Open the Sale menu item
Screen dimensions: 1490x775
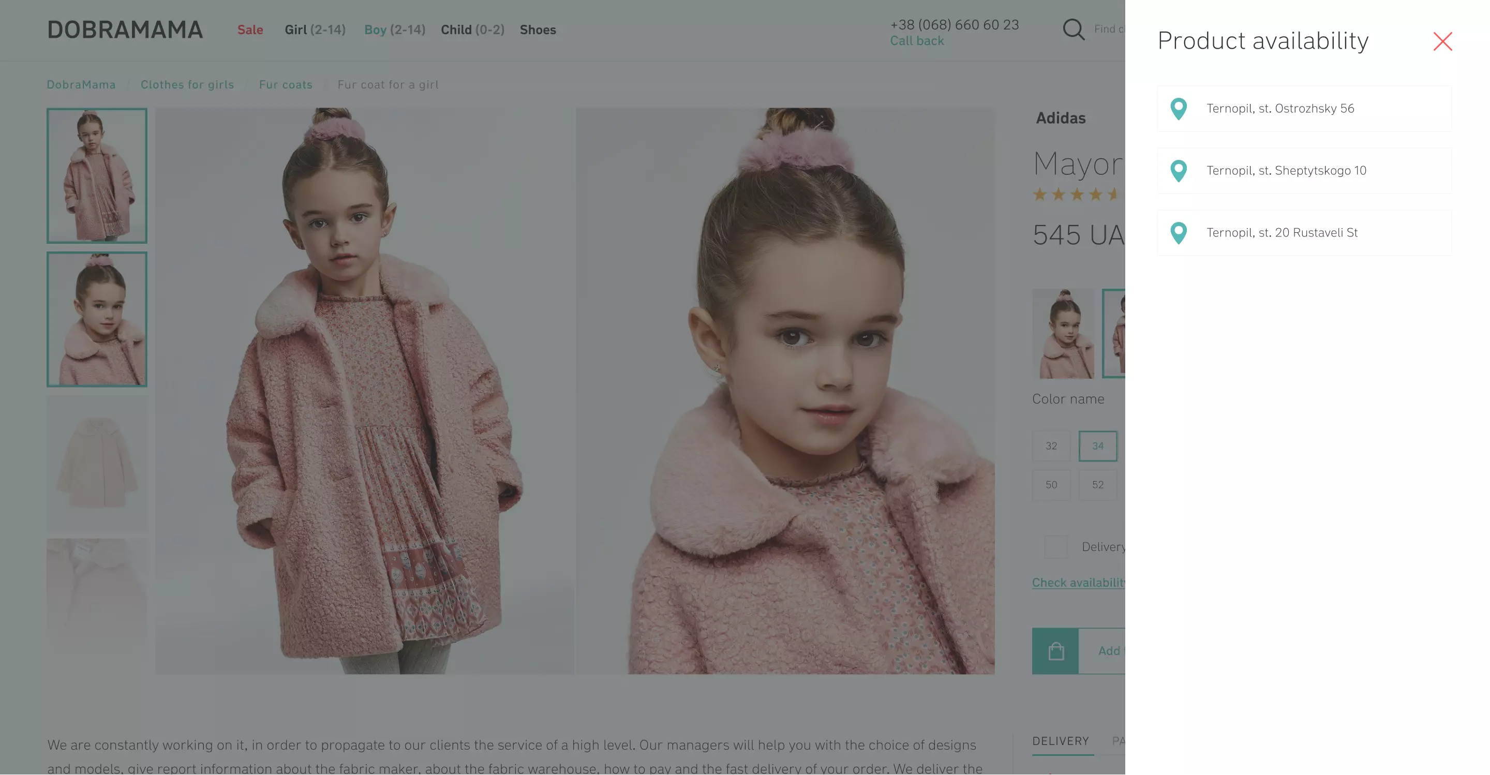250,29
